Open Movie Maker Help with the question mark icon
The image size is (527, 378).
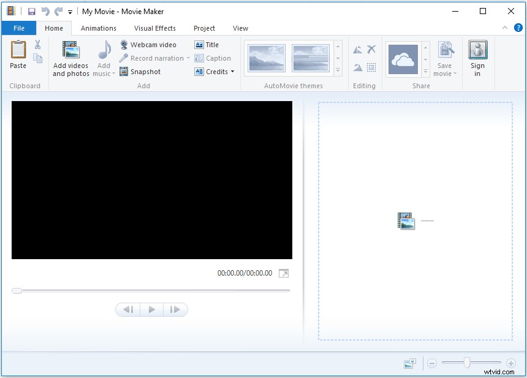click(x=518, y=28)
